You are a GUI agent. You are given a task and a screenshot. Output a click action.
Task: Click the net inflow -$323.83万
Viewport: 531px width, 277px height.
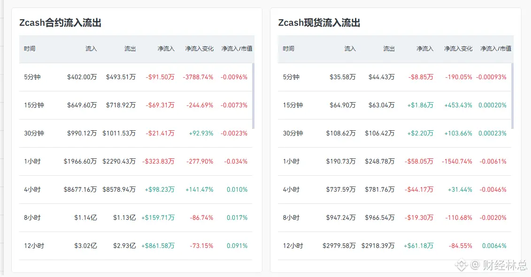click(x=159, y=161)
